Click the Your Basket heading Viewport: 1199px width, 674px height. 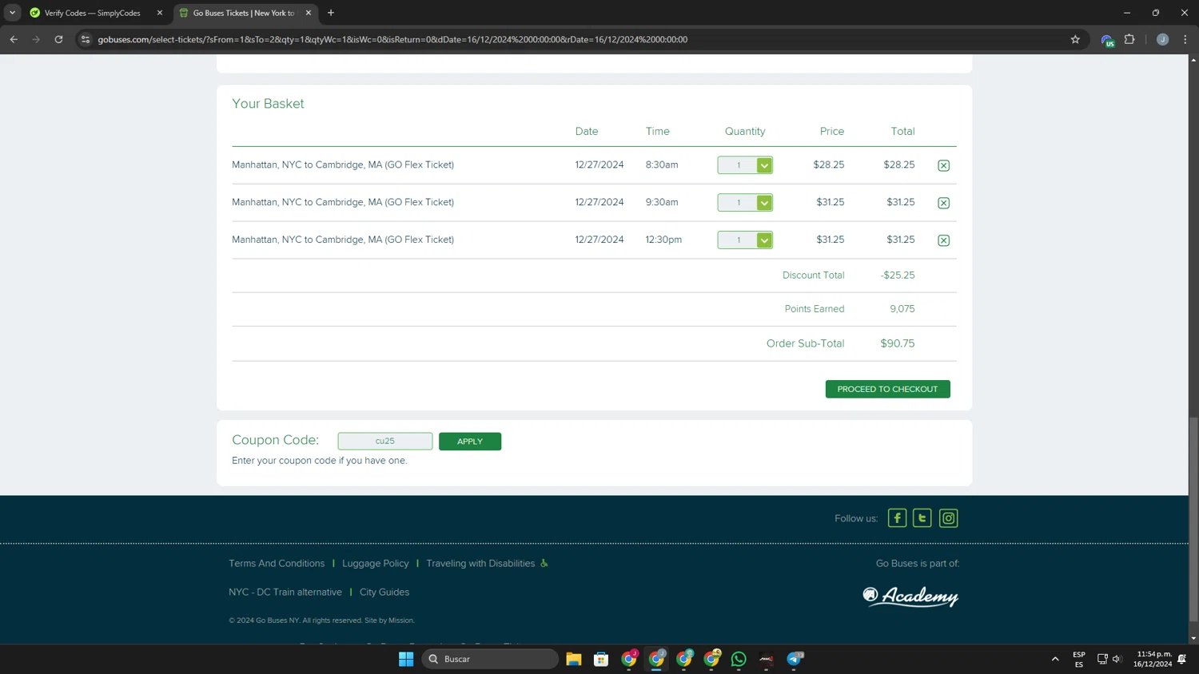point(268,104)
